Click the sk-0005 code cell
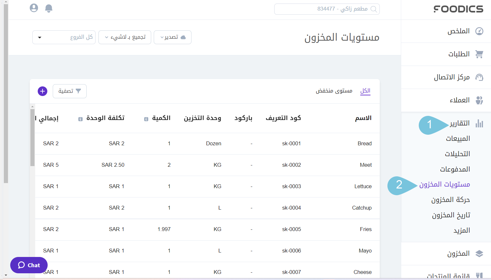The height and width of the screenshot is (280, 491). click(x=292, y=229)
